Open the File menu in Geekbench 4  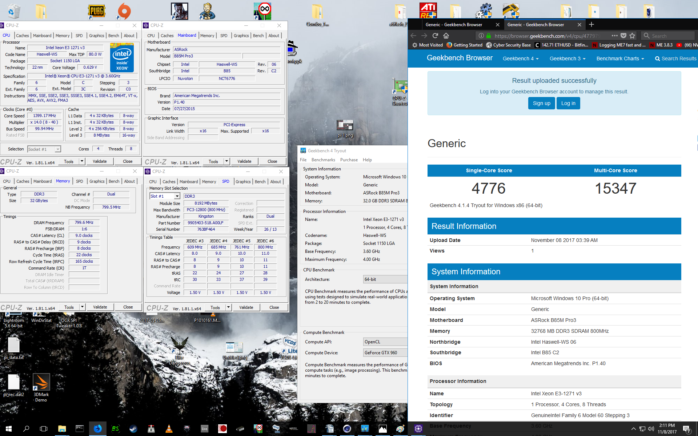(x=303, y=160)
